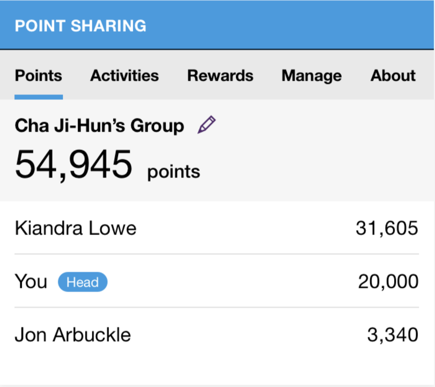Click the divider line under Kiandra Lowe
Image resolution: width=435 pixels, height=387 pixels.
pyautogui.click(x=217, y=254)
